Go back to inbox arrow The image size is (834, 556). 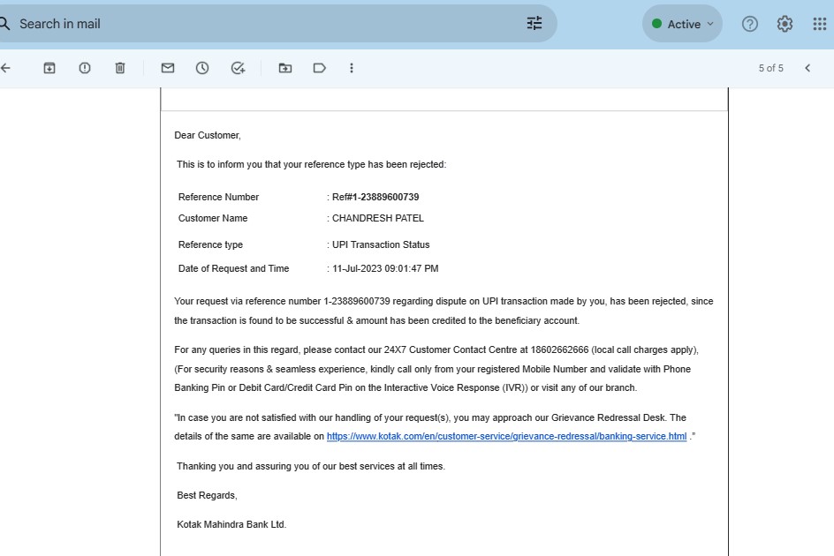[6, 68]
